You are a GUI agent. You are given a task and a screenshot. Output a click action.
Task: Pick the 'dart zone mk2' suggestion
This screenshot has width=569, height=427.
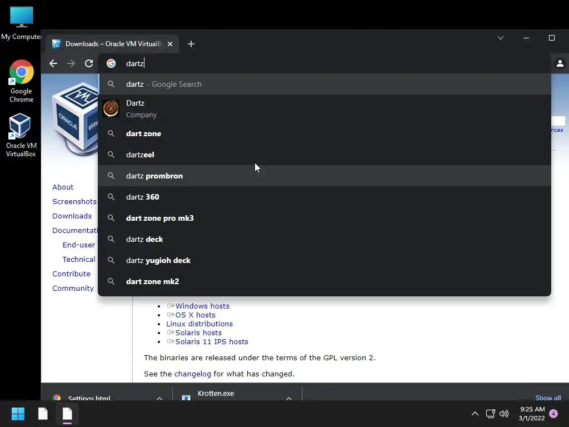(325, 281)
